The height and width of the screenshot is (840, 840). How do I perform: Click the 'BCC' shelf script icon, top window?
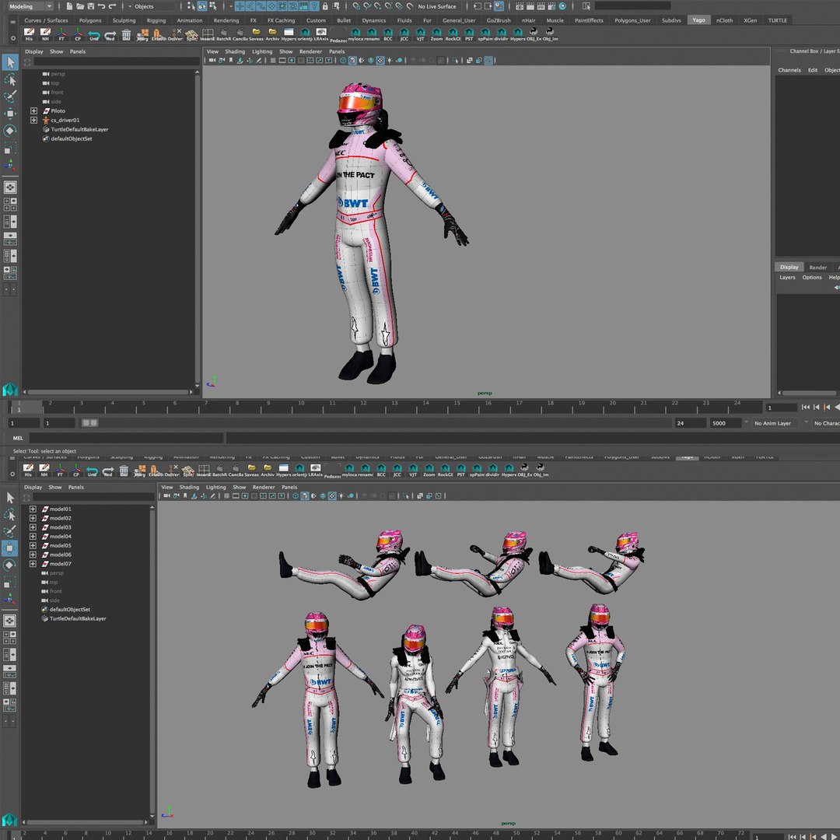[x=388, y=34]
